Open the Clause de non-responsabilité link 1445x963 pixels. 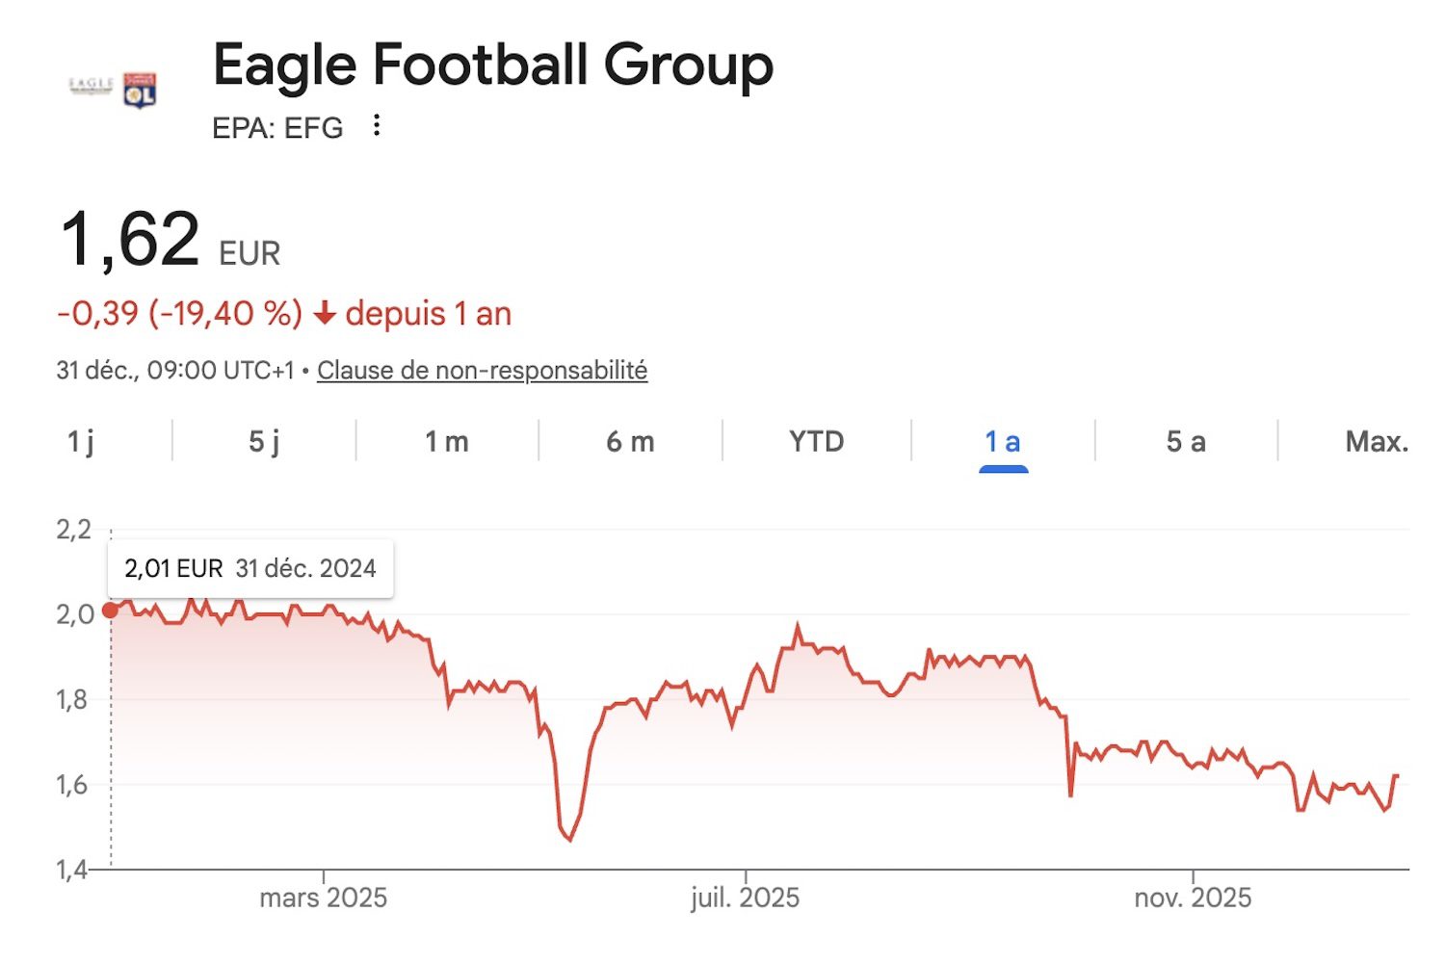[x=482, y=371]
